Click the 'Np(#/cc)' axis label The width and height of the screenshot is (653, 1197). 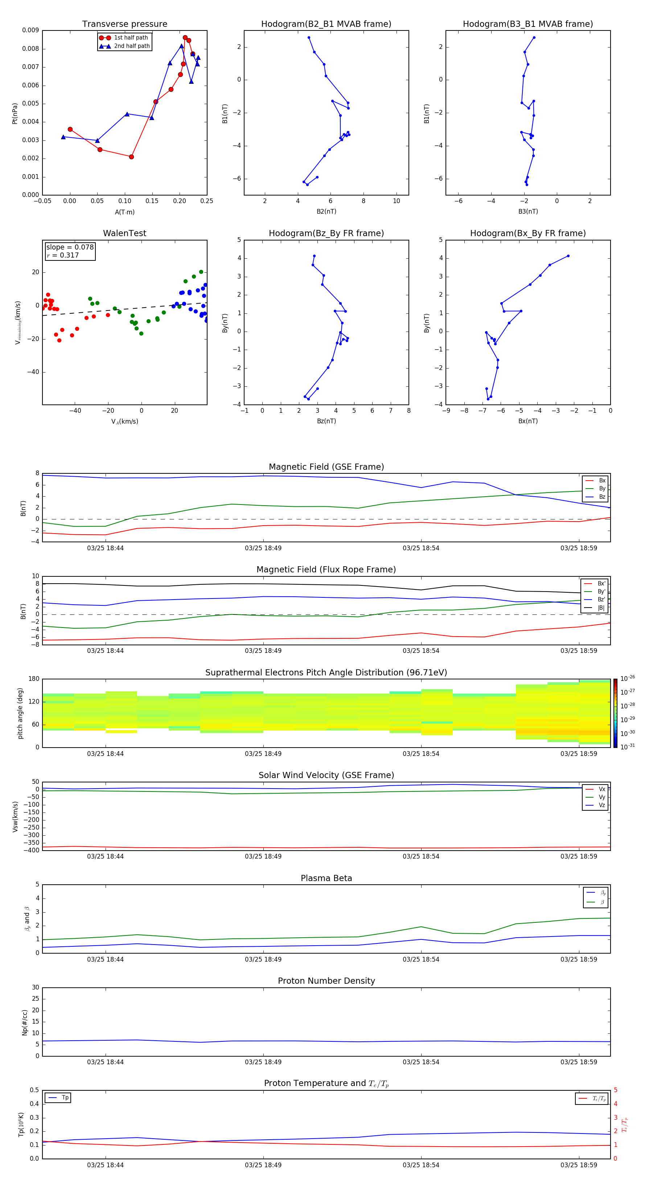25,1022
